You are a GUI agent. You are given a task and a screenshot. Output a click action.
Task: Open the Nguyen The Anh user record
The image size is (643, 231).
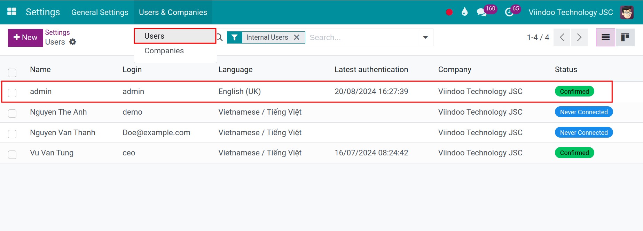click(58, 112)
